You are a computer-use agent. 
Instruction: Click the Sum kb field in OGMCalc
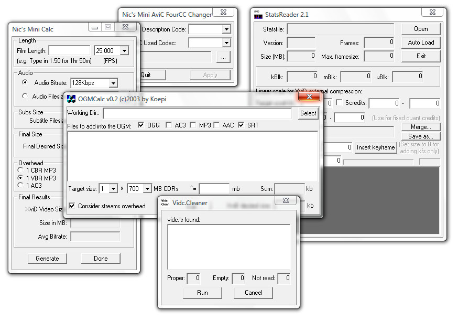(289, 189)
